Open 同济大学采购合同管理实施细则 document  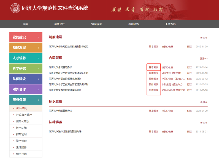(x=65, y=90)
